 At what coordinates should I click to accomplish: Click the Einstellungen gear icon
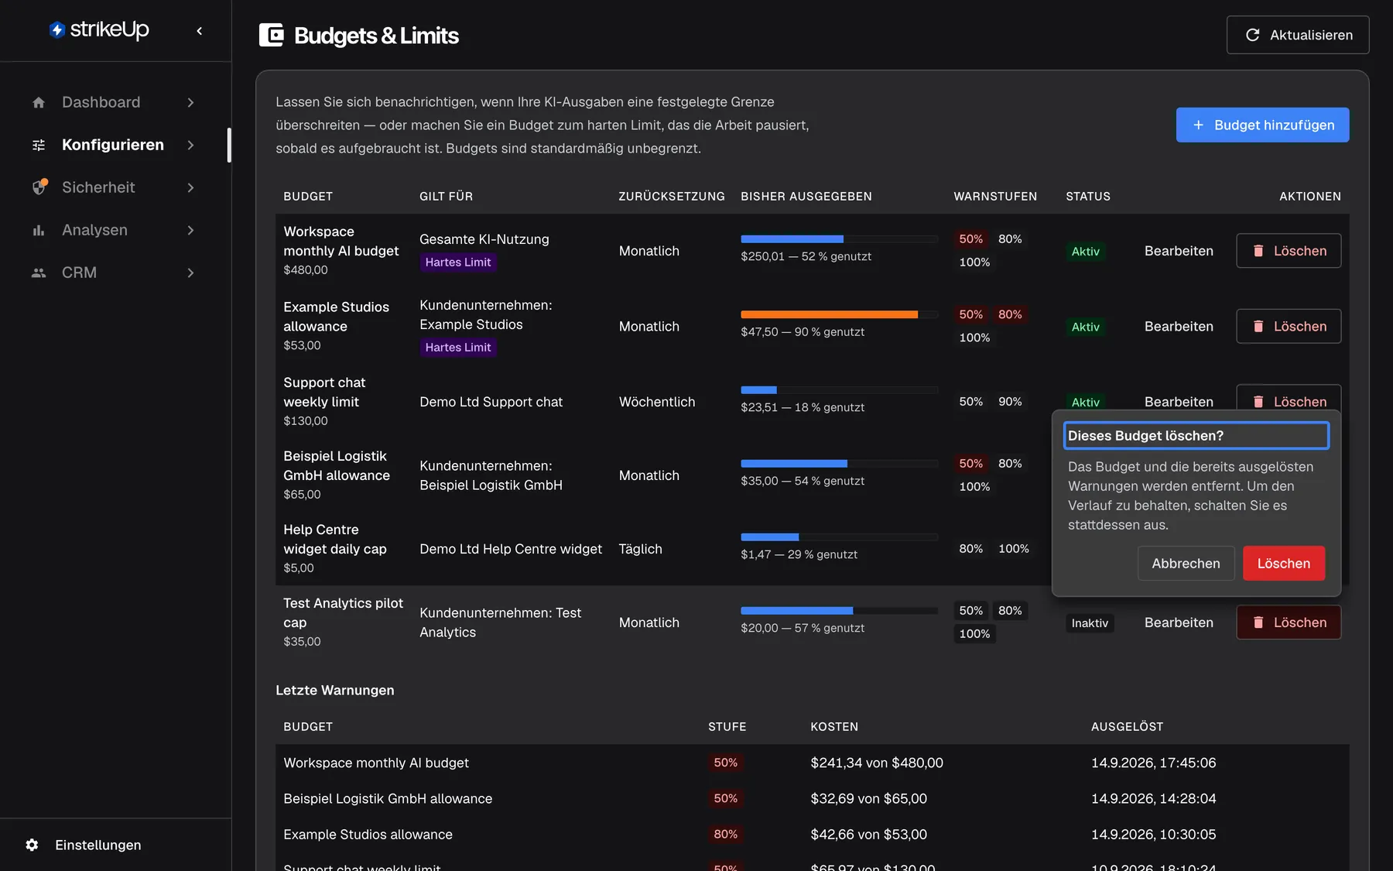click(x=32, y=845)
